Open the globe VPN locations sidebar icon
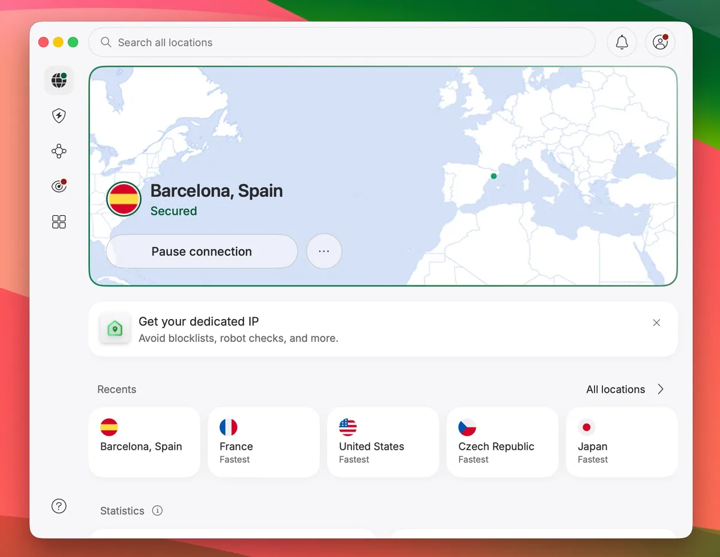The width and height of the screenshot is (720, 557). tap(59, 80)
